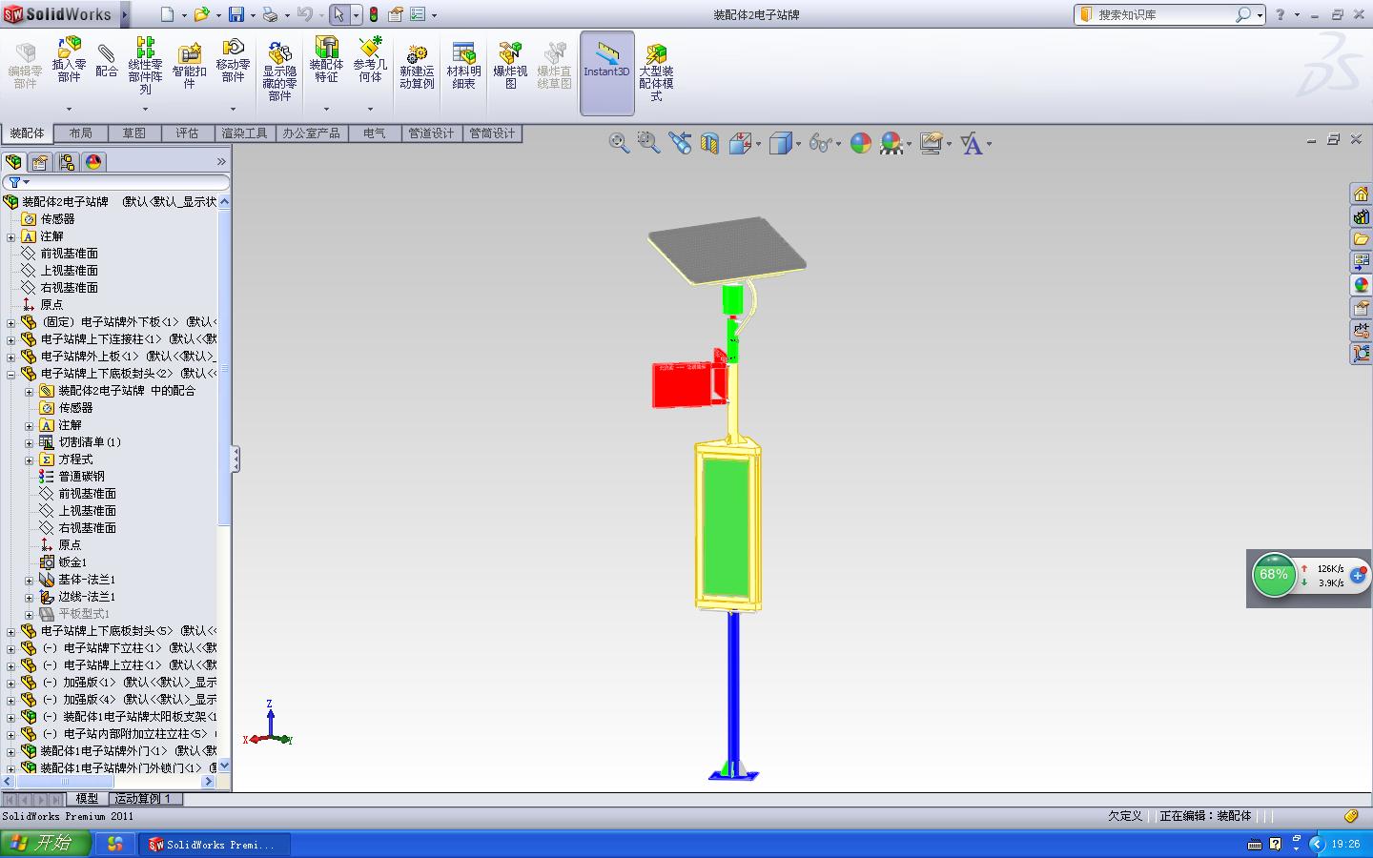
Task: Click Show Hidden Components (显示隐藏的零部件)
Action: coord(279,71)
